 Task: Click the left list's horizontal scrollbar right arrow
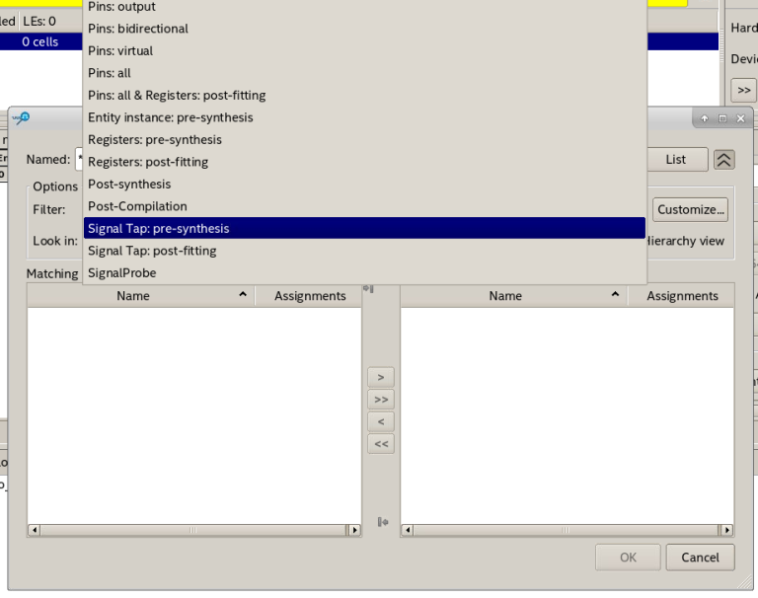click(354, 530)
